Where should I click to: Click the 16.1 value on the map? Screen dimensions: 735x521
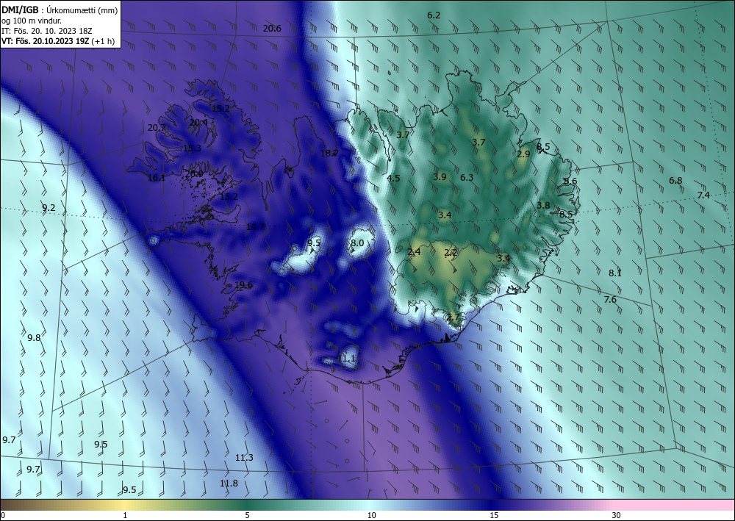click(157, 177)
